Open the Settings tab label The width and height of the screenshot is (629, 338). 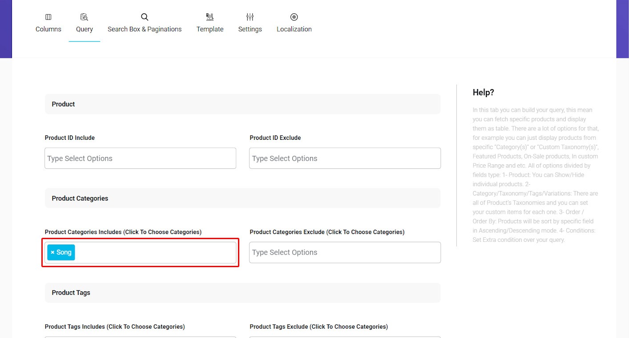[250, 29]
